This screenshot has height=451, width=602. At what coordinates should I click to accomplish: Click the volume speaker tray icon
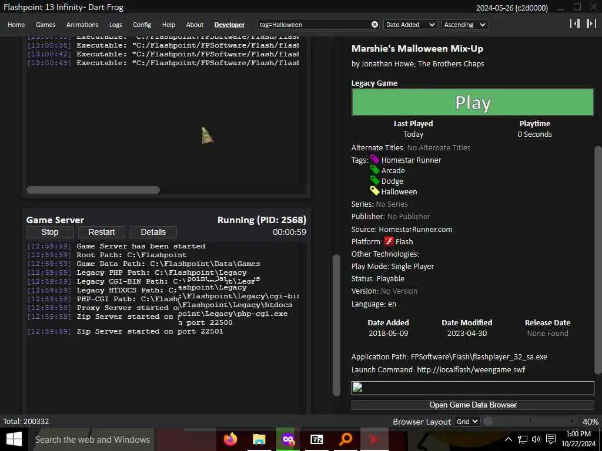point(536,439)
